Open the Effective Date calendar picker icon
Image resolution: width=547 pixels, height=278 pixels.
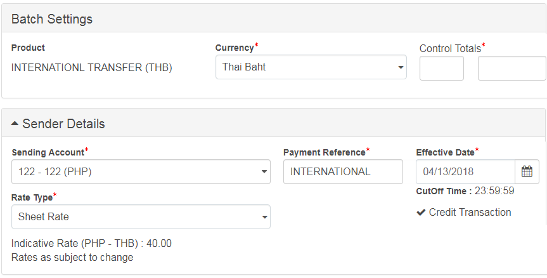526,171
